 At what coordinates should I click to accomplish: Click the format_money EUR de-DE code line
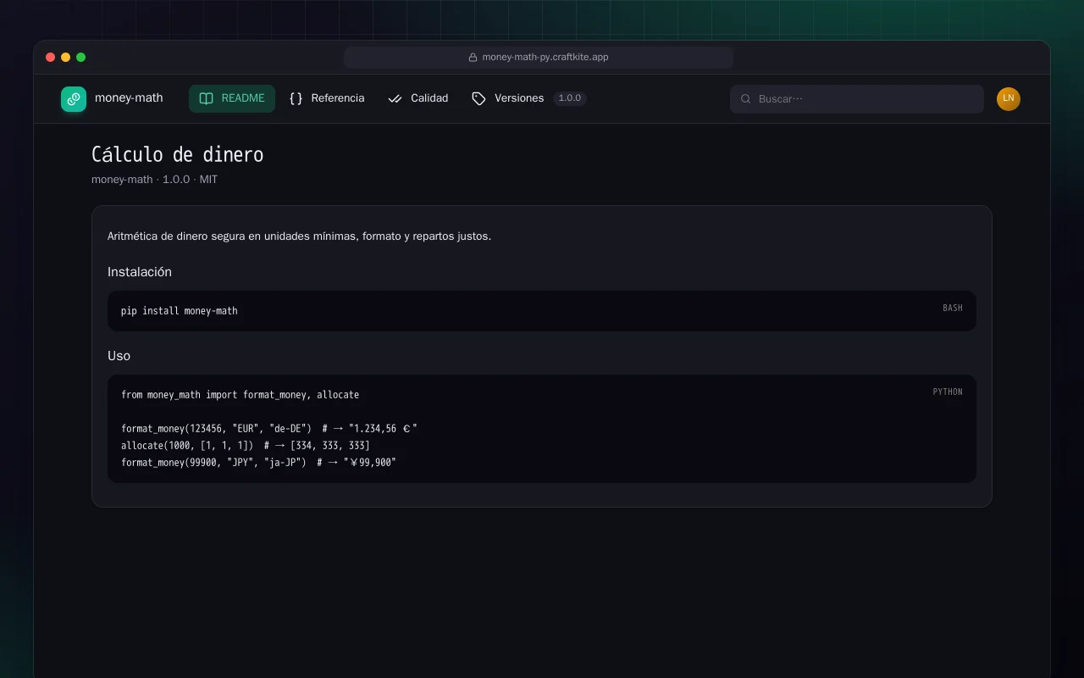[269, 429]
